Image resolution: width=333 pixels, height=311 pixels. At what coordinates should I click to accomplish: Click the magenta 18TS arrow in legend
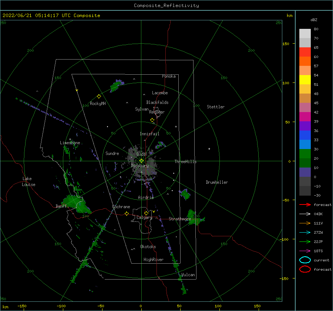305,251
